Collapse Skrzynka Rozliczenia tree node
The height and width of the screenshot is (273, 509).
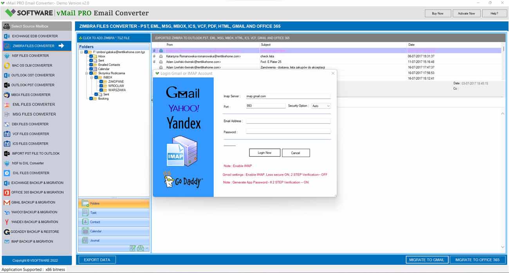(x=87, y=73)
